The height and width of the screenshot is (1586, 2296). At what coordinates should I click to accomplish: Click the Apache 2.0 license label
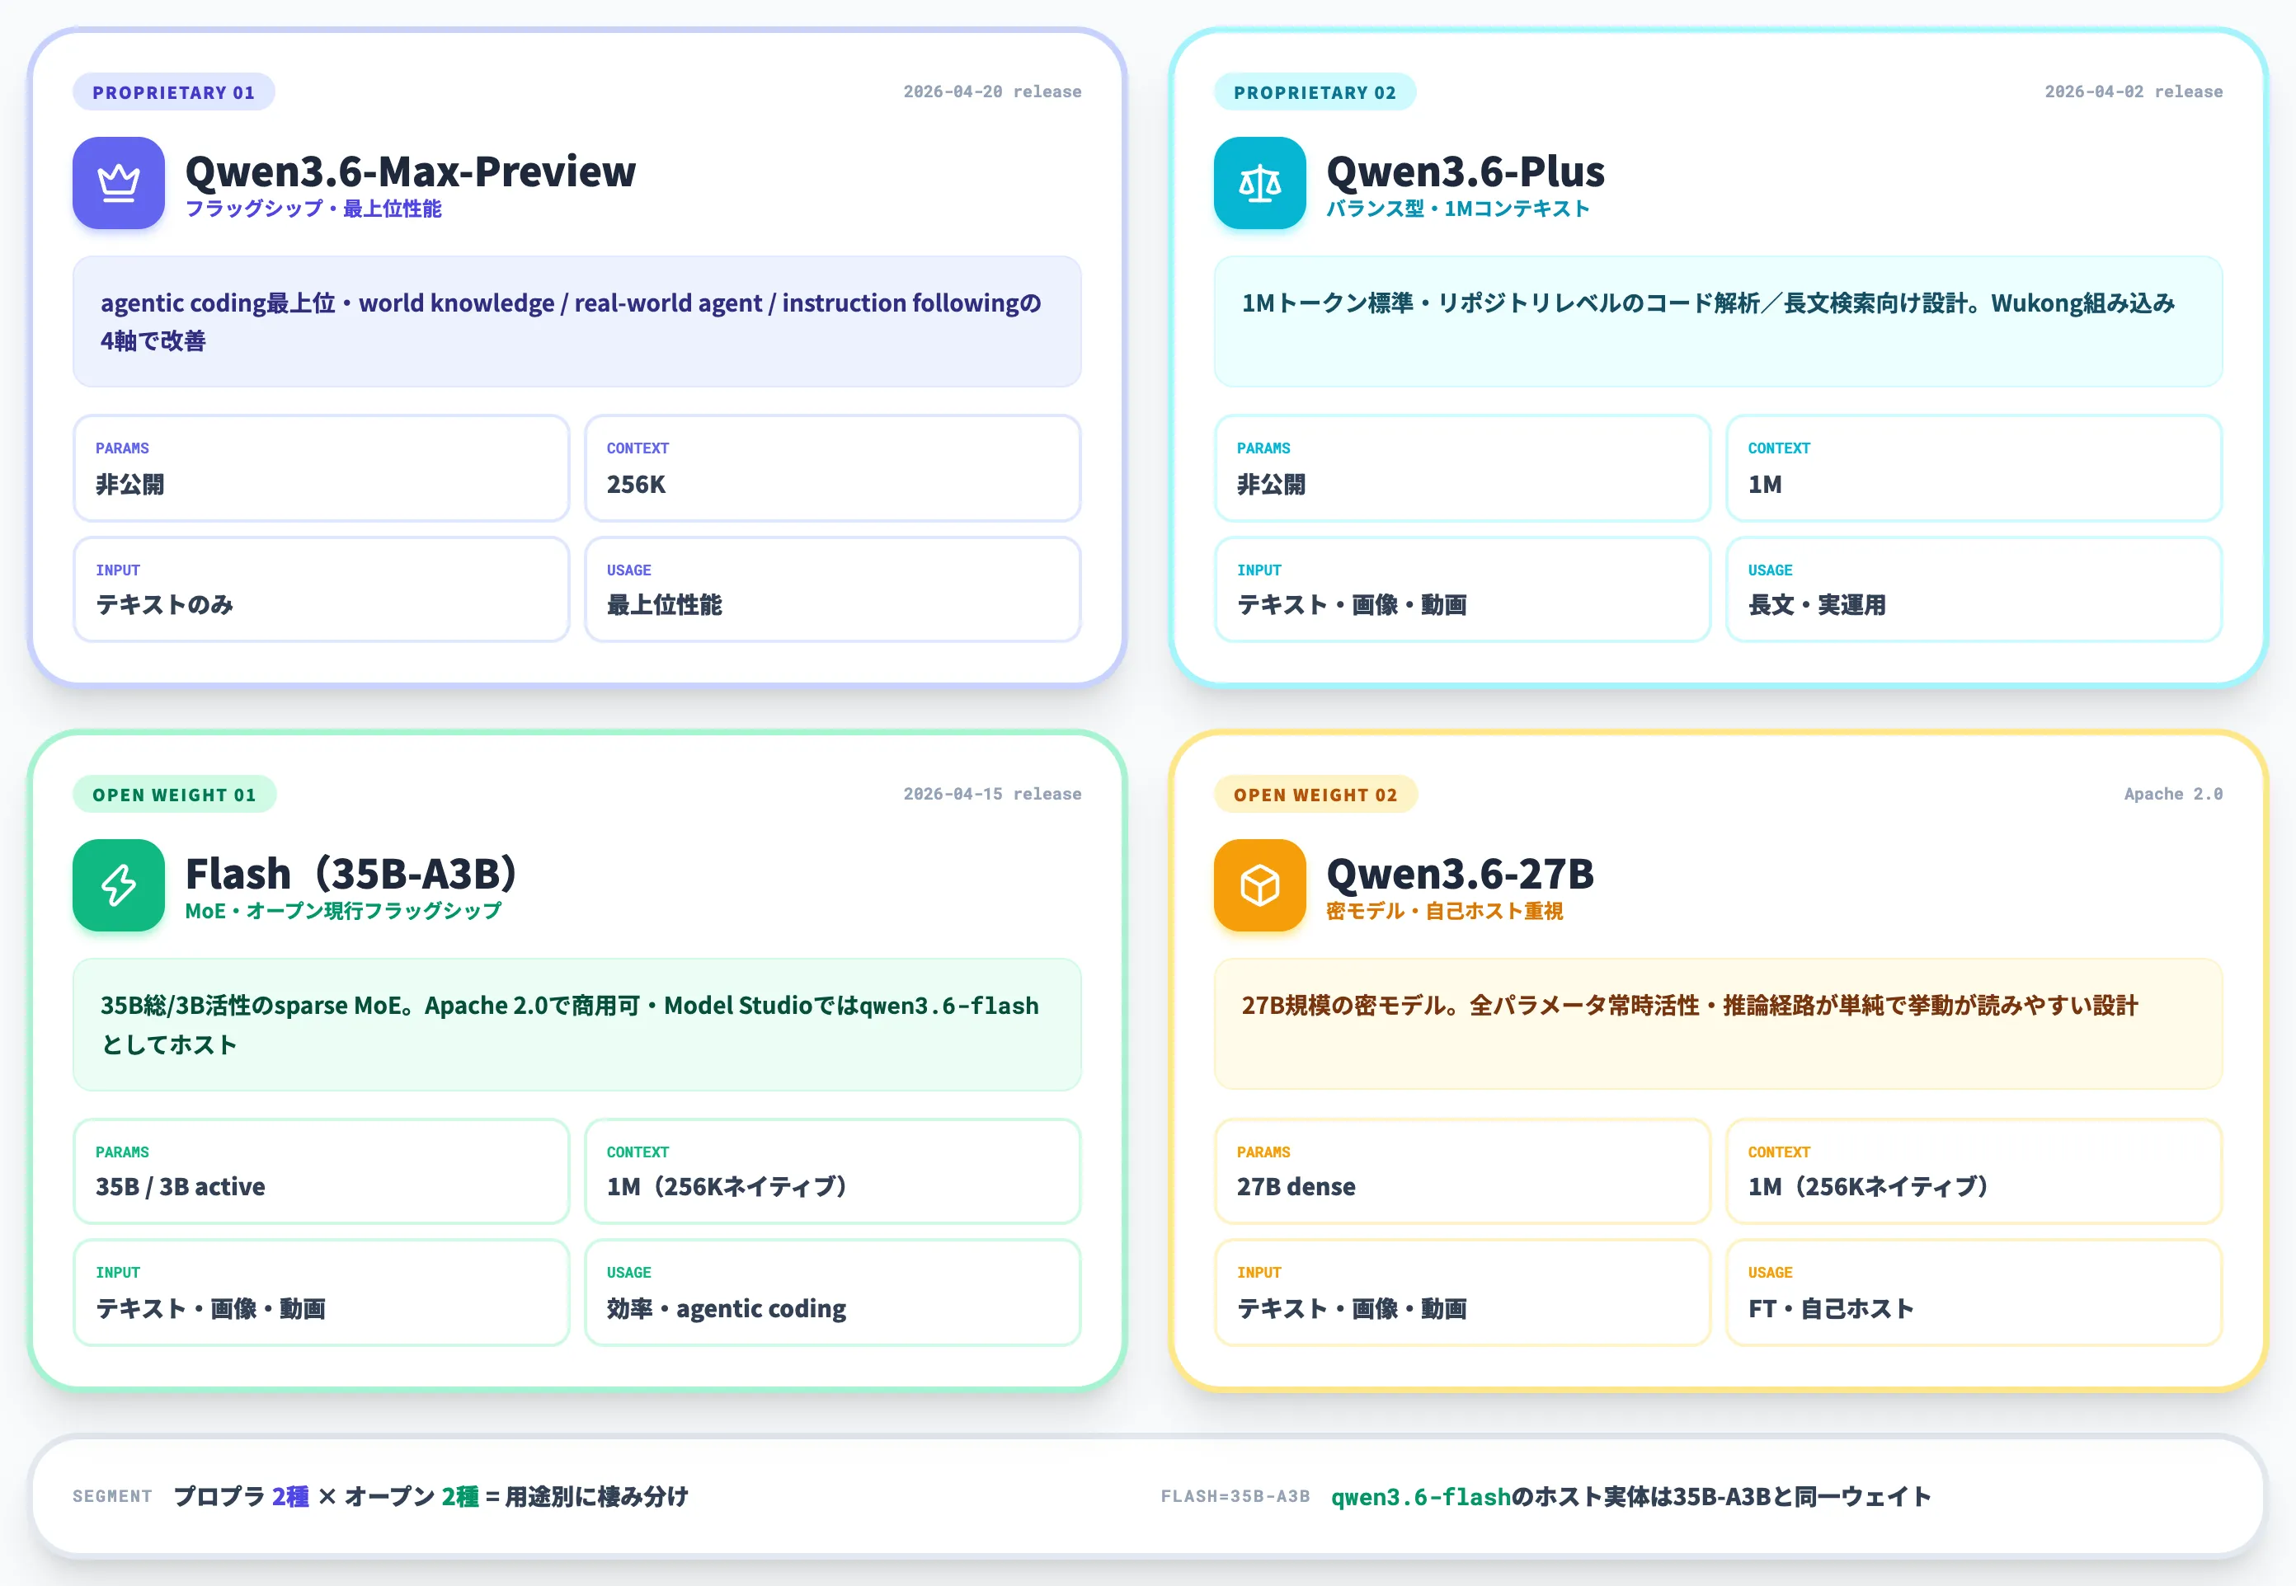[2173, 794]
